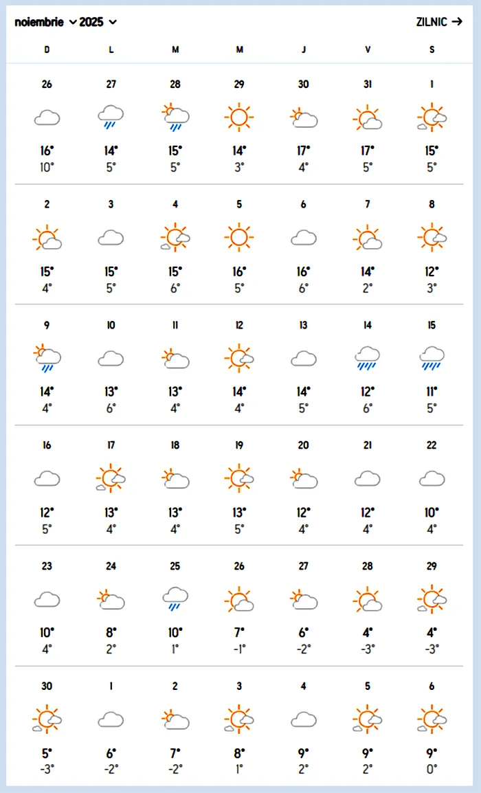This screenshot has width=481, height=793.
Task: Click the sunny icon for October 29
Action: 238,118
